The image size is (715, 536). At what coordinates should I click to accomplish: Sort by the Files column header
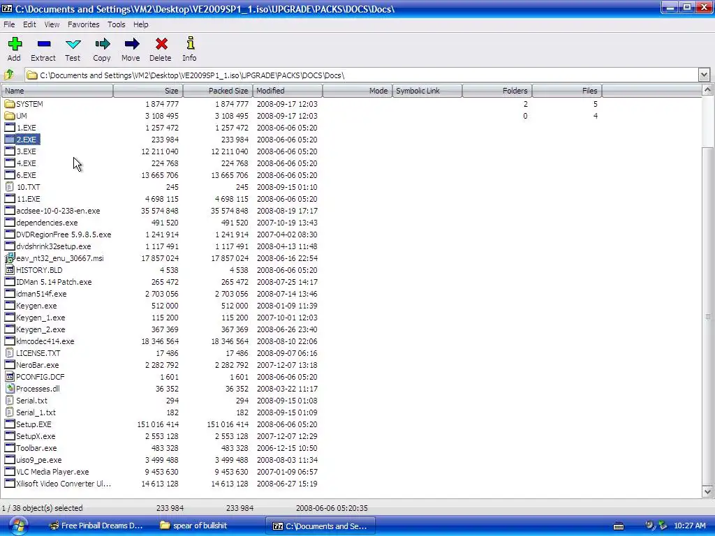tap(567, 91)
